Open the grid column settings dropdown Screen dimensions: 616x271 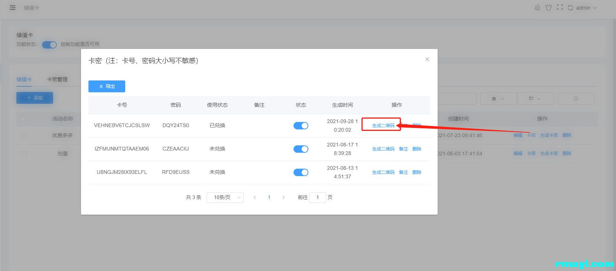tap(498, 99)
